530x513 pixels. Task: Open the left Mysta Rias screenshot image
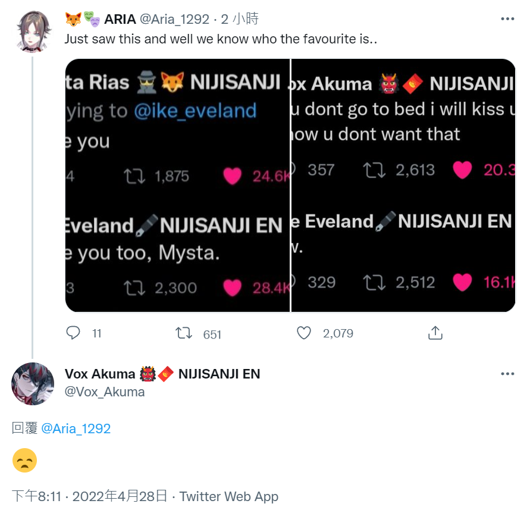point(177,185)
